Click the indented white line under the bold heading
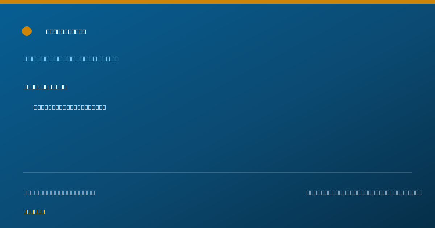435x228 pixels. (x=70, y=107)
